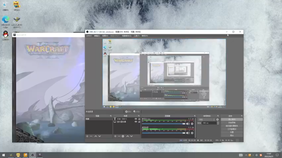Remove selected scene with minus icon
The height and width of the screenshot is (158, 282).
pyautogui.click(x=91, y=136)
